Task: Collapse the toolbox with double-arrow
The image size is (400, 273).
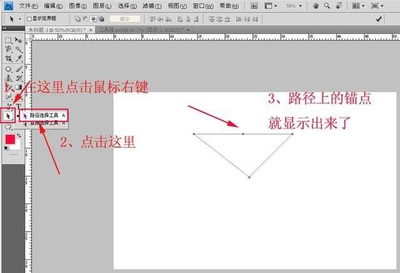Action: 4,28
